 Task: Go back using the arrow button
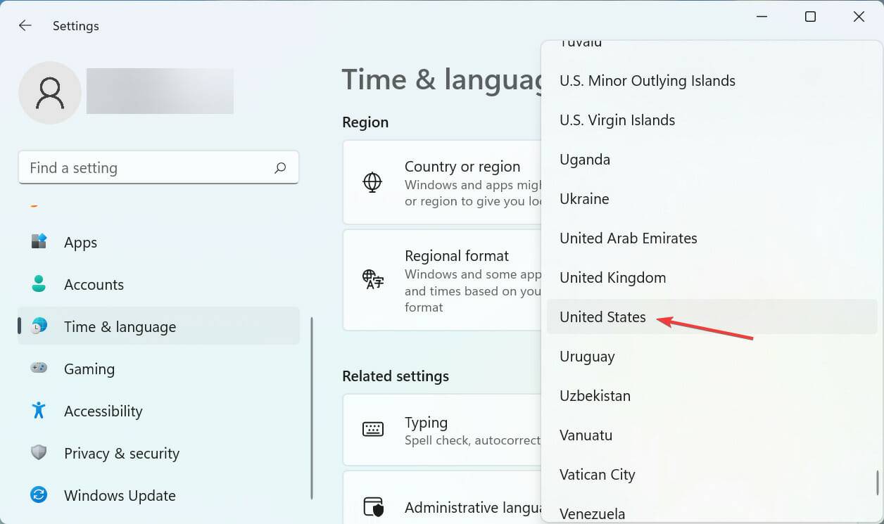click(25, 25)
